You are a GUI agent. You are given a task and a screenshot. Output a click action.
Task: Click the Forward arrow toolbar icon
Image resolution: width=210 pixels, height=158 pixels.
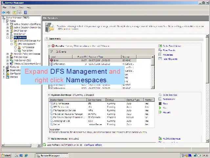point(8,13)
